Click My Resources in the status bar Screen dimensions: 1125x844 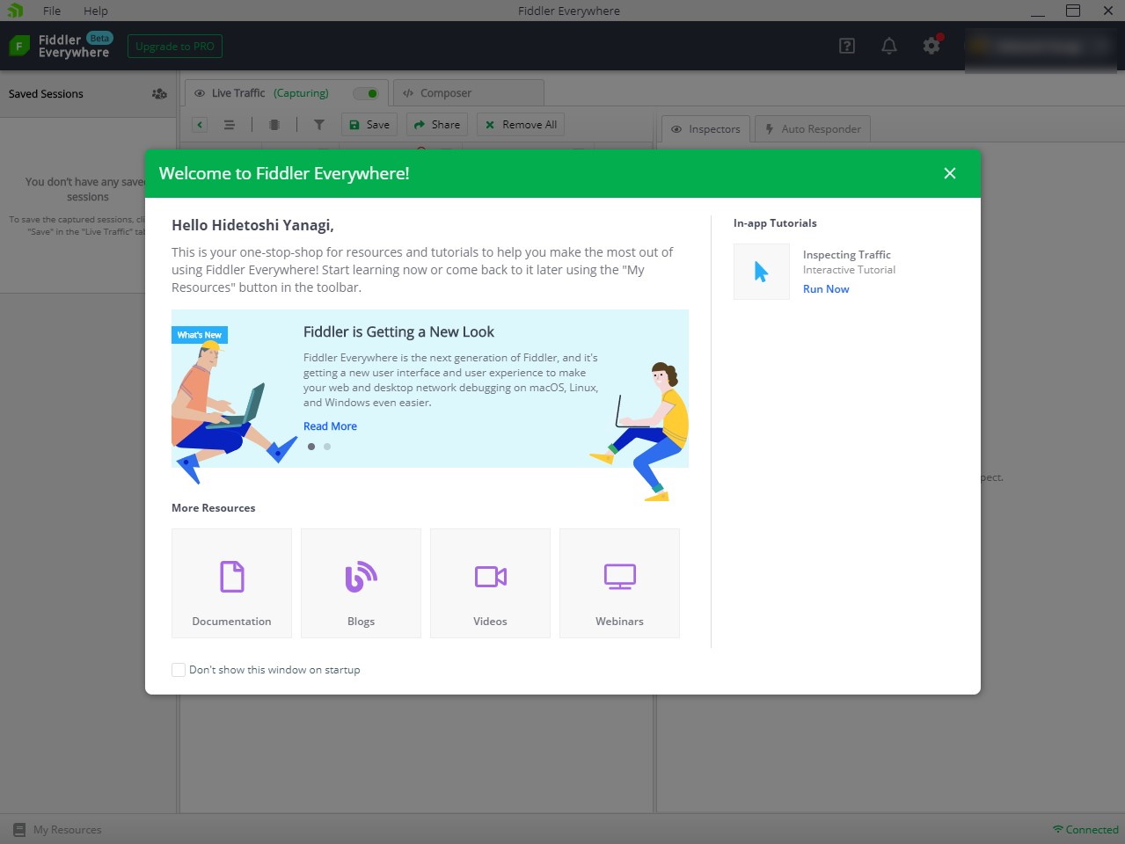click(x=57, y=830)
